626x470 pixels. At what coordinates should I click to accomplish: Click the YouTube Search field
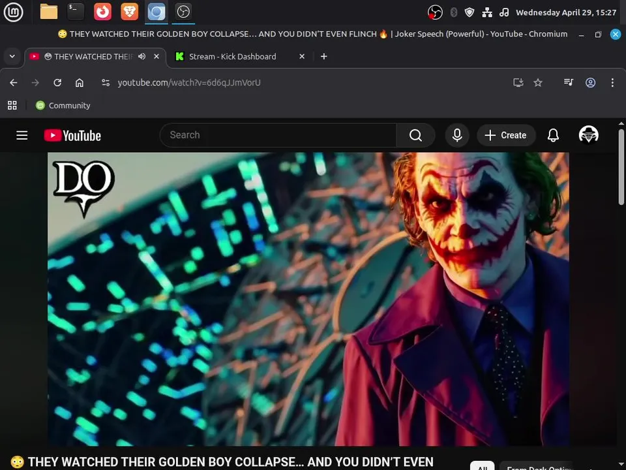point(278,135)
